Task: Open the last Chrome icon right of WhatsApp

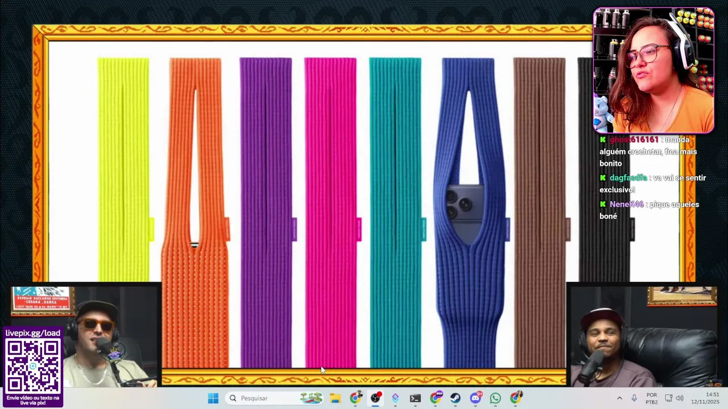Action: [515, 398]
